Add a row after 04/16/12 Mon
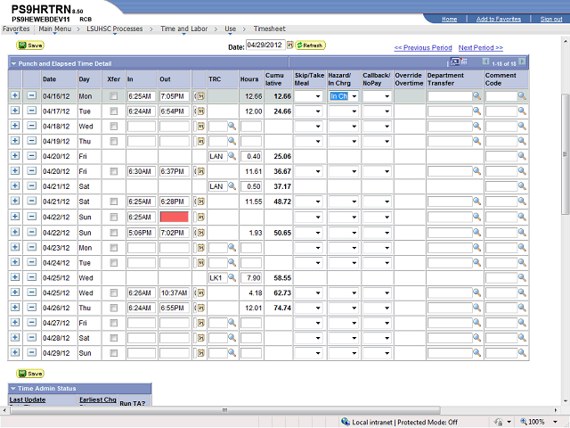 click(15, 95)
